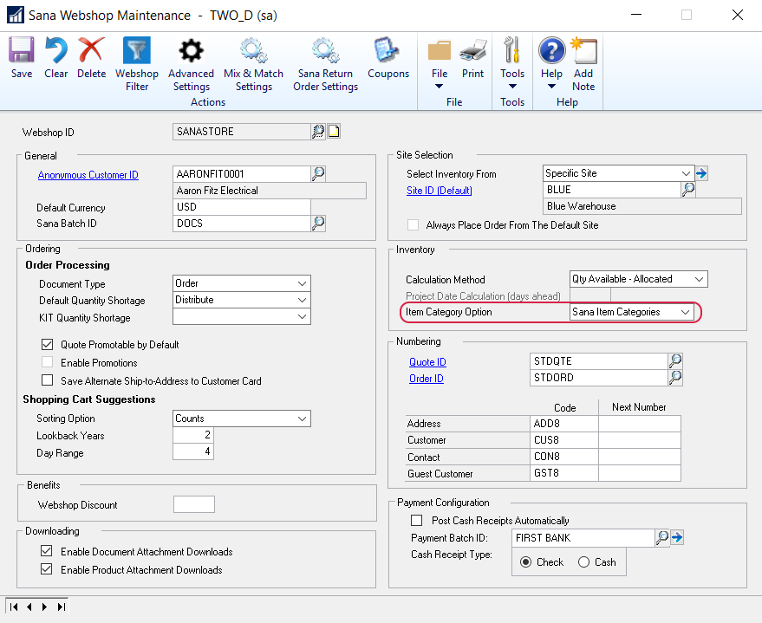The height and width of the screenshot is (623, 762).
Task: Click the Clear undo-arrow icon
Action: click(55, 50)
